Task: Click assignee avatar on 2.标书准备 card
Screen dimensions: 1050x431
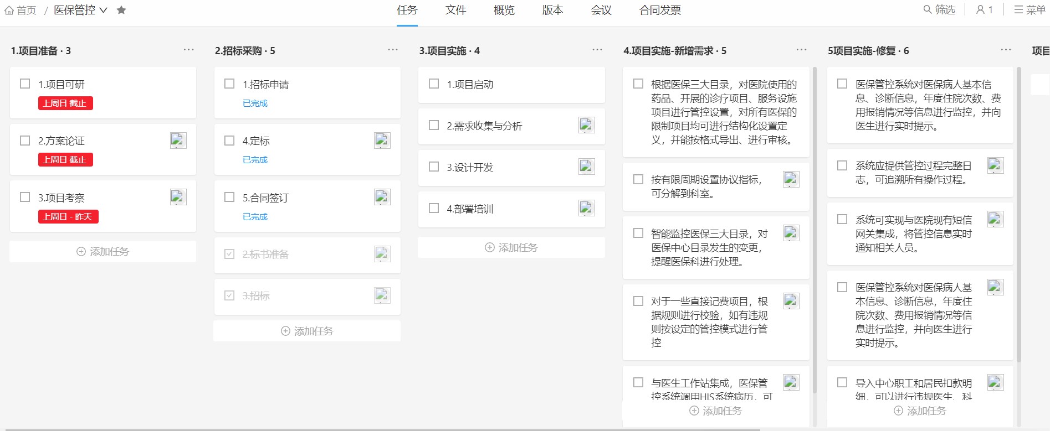Action: [382, 254]
